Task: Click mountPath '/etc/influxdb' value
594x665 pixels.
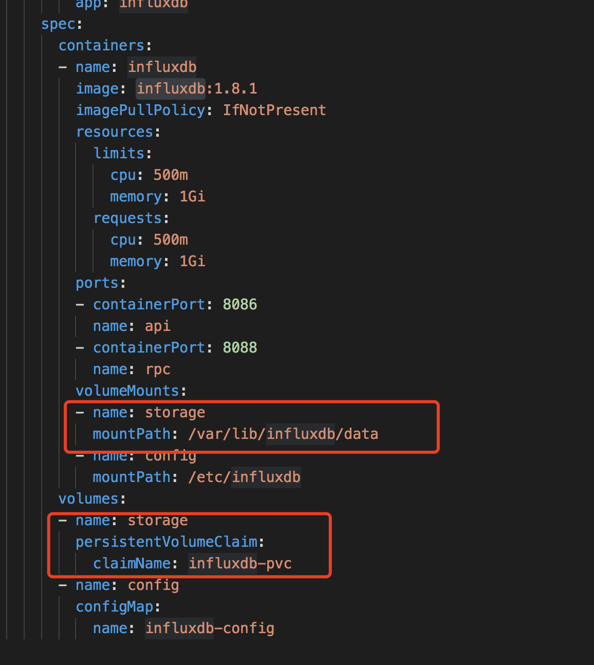Action: (244, 477)
